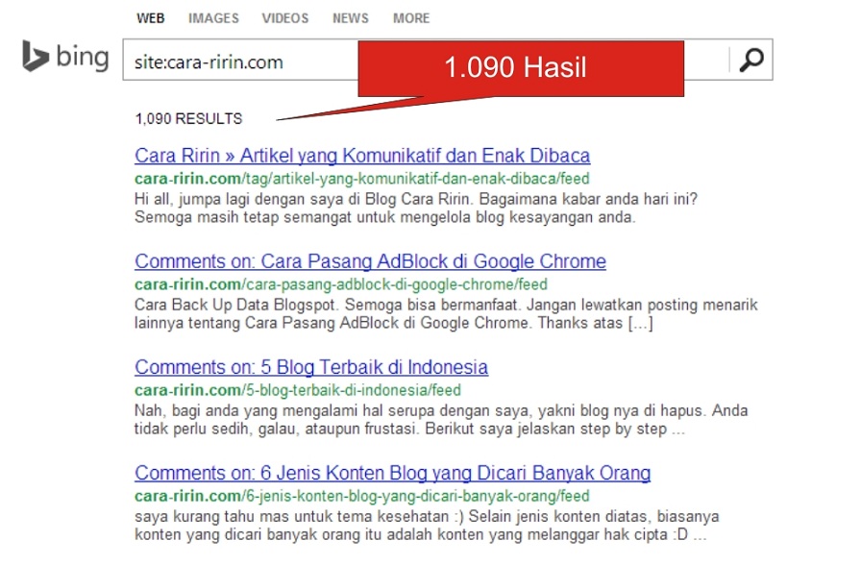Open Comments on 6 Jenis Konten link
This screenshot has height=565, width=861.
tap(393, 474)
